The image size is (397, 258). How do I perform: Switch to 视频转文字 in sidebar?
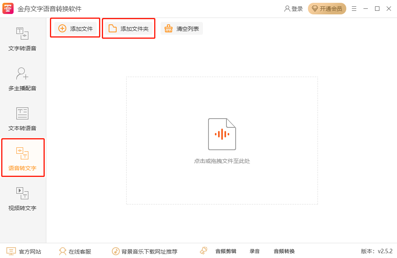coord(22,199)
